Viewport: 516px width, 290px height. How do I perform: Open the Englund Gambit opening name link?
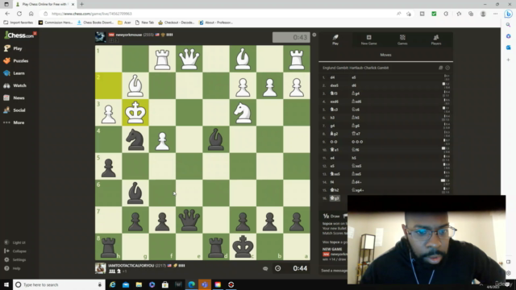(356, 68)
